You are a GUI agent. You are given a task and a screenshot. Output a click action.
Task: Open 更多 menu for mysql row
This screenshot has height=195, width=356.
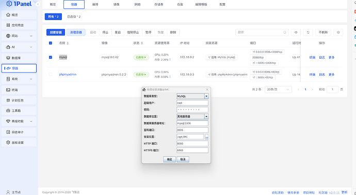coord(332,58)
